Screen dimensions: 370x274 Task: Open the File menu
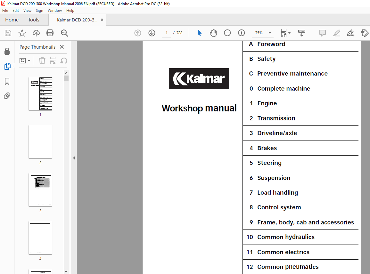[5, 10]
